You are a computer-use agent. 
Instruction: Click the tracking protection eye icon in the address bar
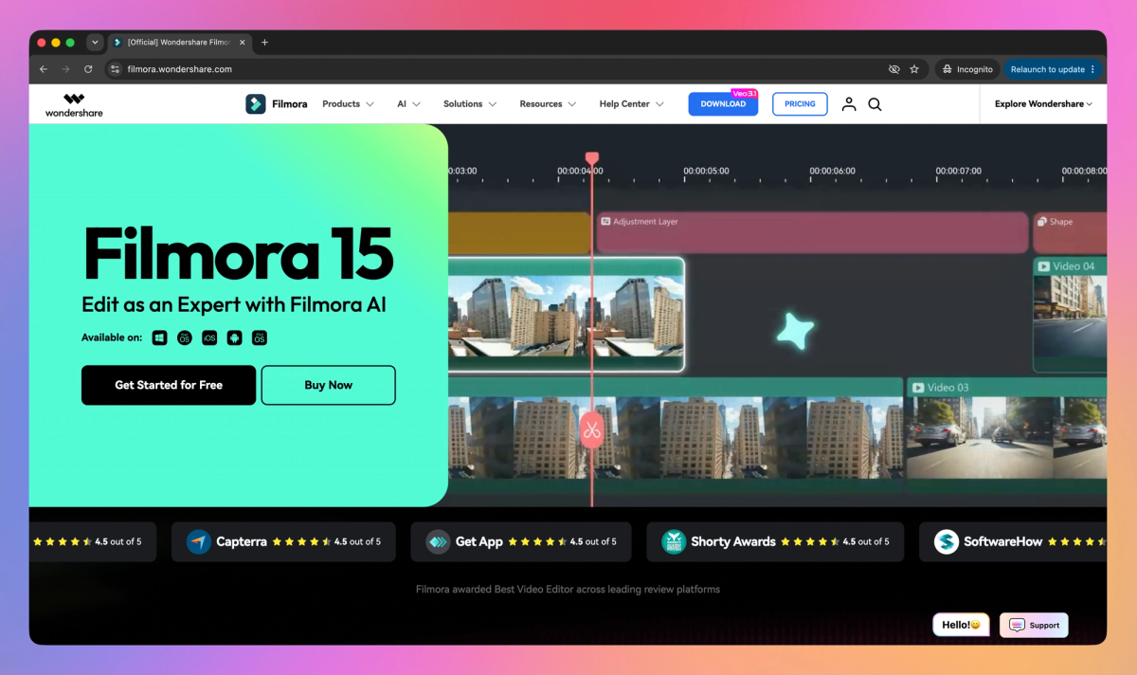tap(893, 69)
